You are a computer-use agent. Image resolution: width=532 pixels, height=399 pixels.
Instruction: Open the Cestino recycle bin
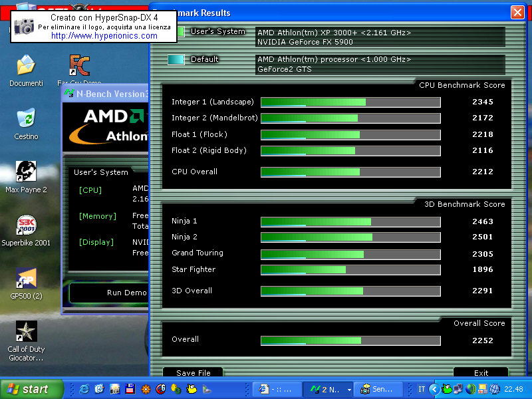26,119
